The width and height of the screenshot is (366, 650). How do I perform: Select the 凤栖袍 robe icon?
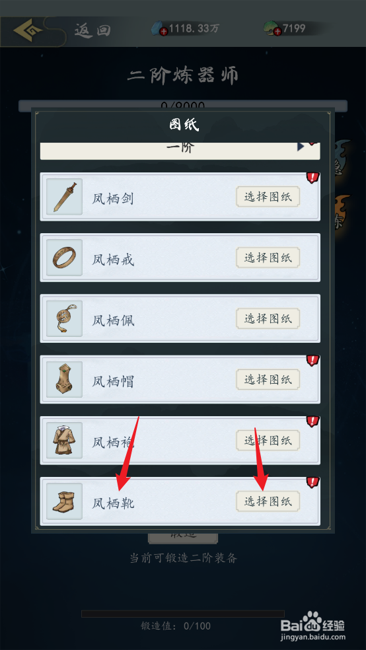point(64,440)
